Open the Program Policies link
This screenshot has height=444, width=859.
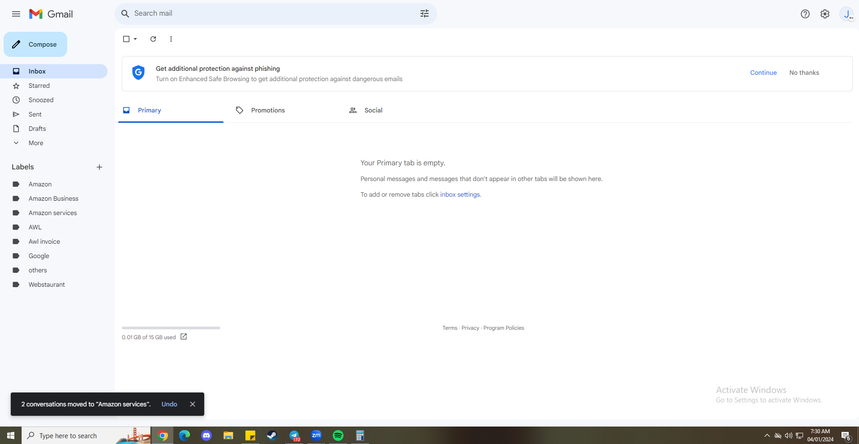click(503, 328)
